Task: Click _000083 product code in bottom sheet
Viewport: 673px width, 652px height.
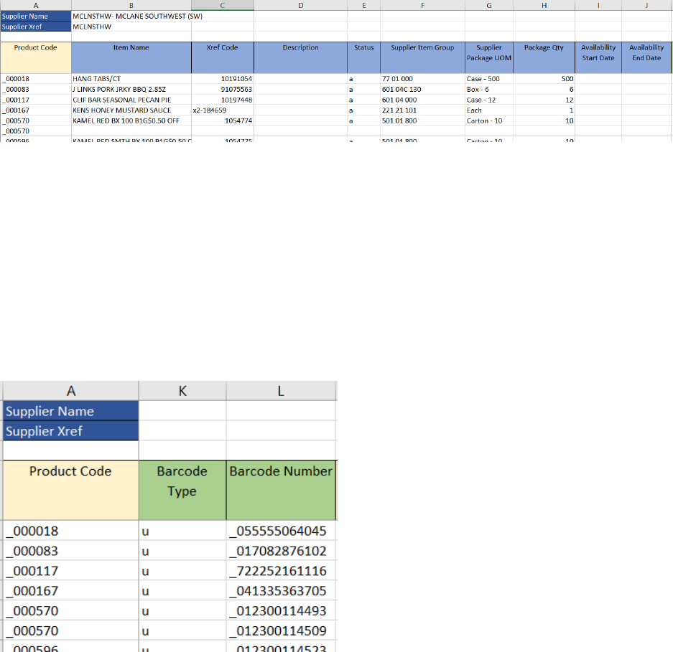Action: click(71, 551)
